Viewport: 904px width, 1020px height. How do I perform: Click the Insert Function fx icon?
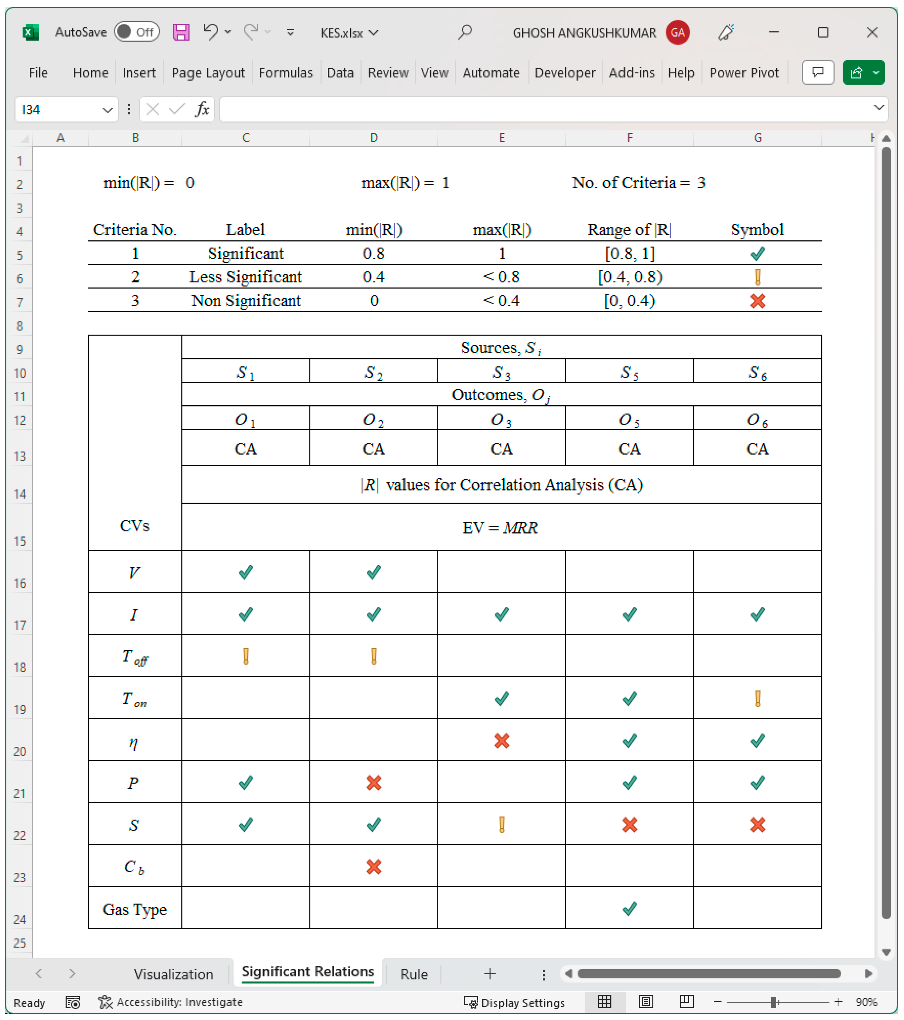202,109
